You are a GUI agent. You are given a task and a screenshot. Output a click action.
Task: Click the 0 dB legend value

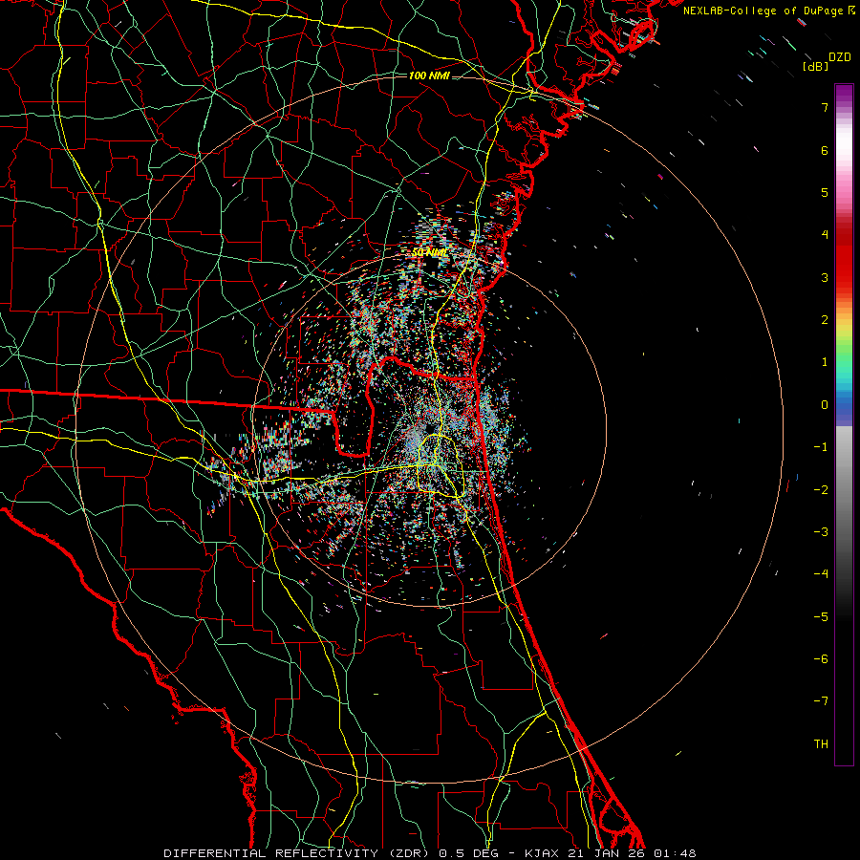pos(825,405)
